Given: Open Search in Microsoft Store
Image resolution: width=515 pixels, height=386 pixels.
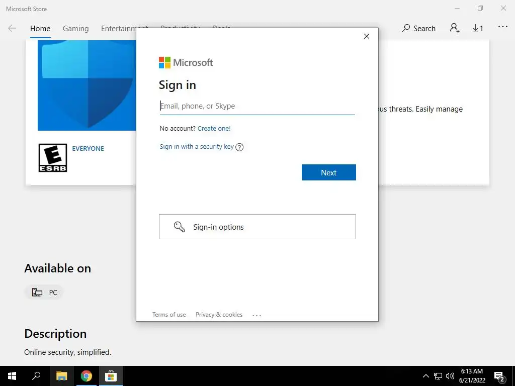Looking at the screenshot, I should (x=419, y=29).
